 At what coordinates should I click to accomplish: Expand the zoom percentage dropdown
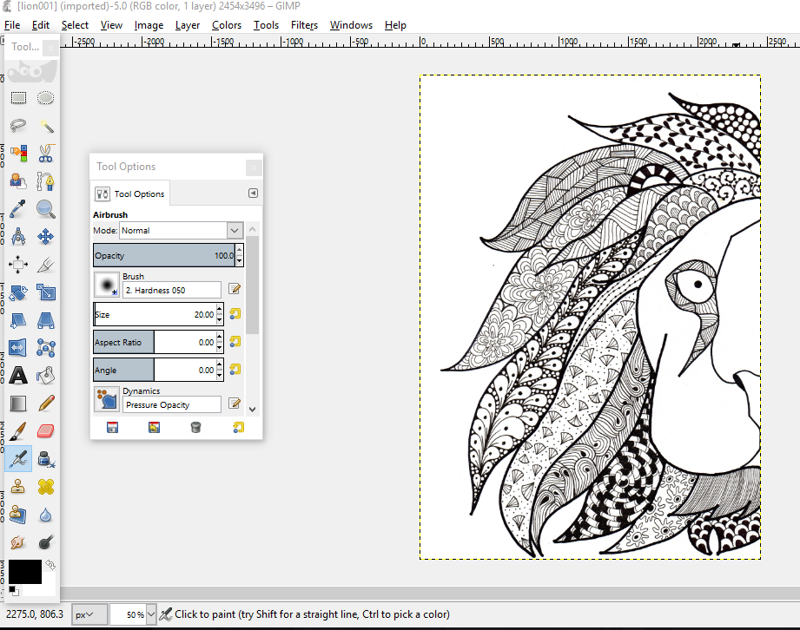(x=151, y=614)
